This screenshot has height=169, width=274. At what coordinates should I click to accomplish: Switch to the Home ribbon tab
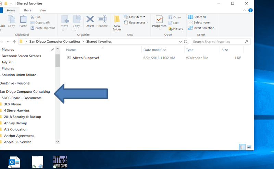[x=11, y=10]
